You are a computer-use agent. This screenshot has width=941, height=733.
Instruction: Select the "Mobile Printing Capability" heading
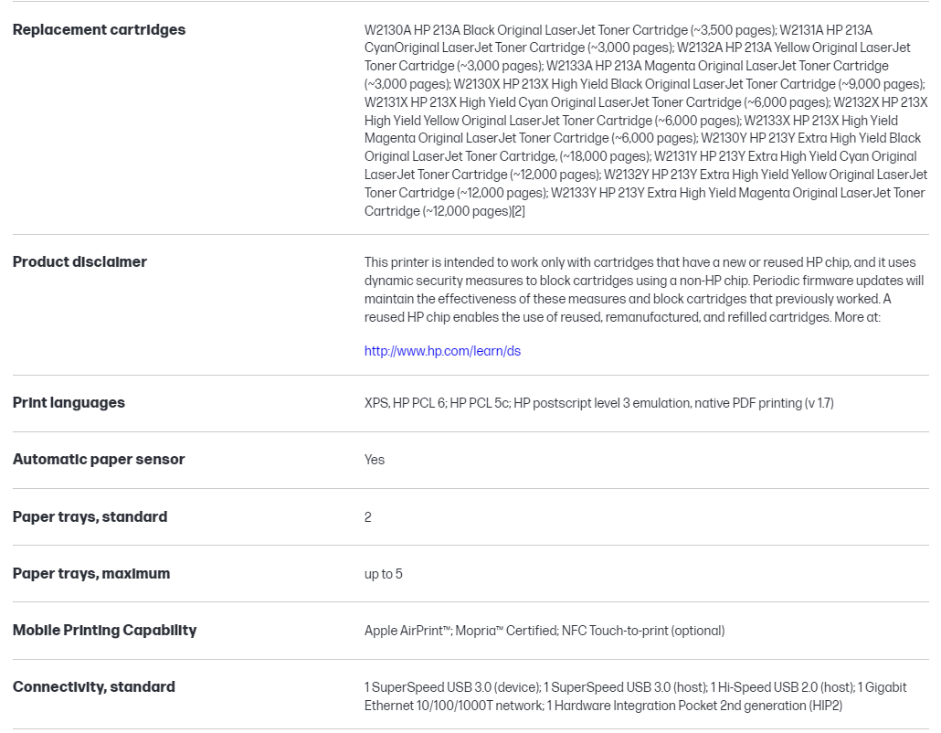104,630
